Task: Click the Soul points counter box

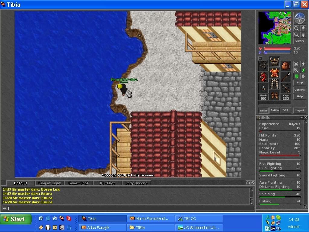Action: click(x=263, y=97)
